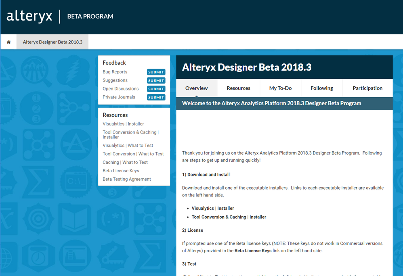Click the home icon in breadcrumb
Viewport: 403px width, 276px height.
[x=9, y=42]
